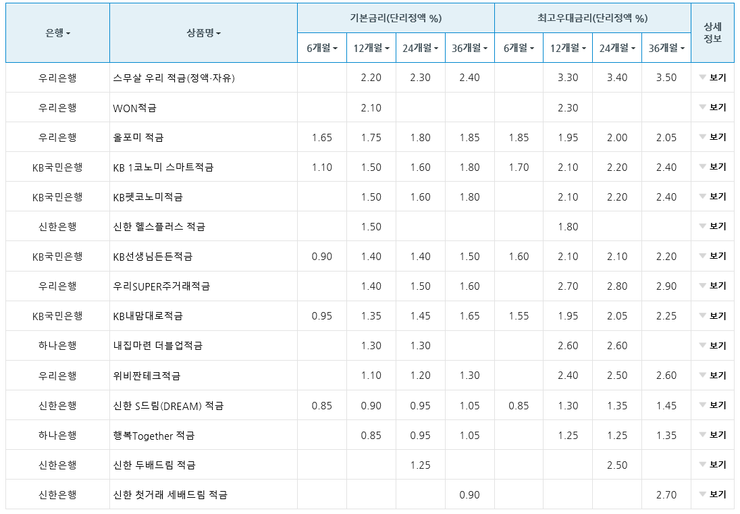
Task: Sort 최고우대금리 6개월 column
Action: coord(519,48)
